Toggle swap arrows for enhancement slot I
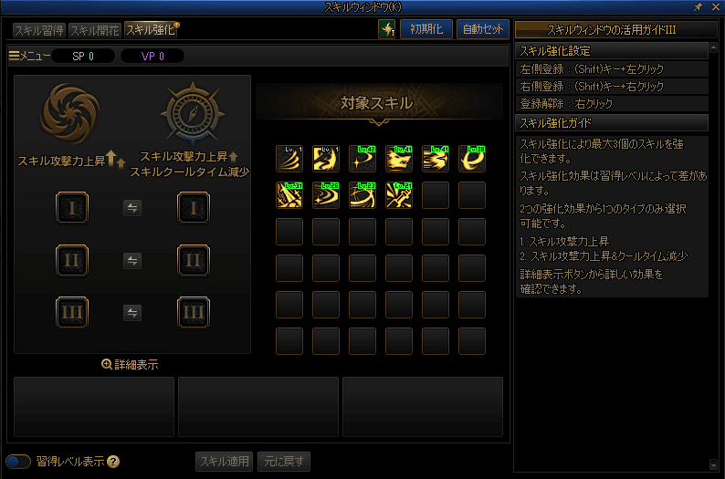Screen dimensions: 725x479 point(132,208)
